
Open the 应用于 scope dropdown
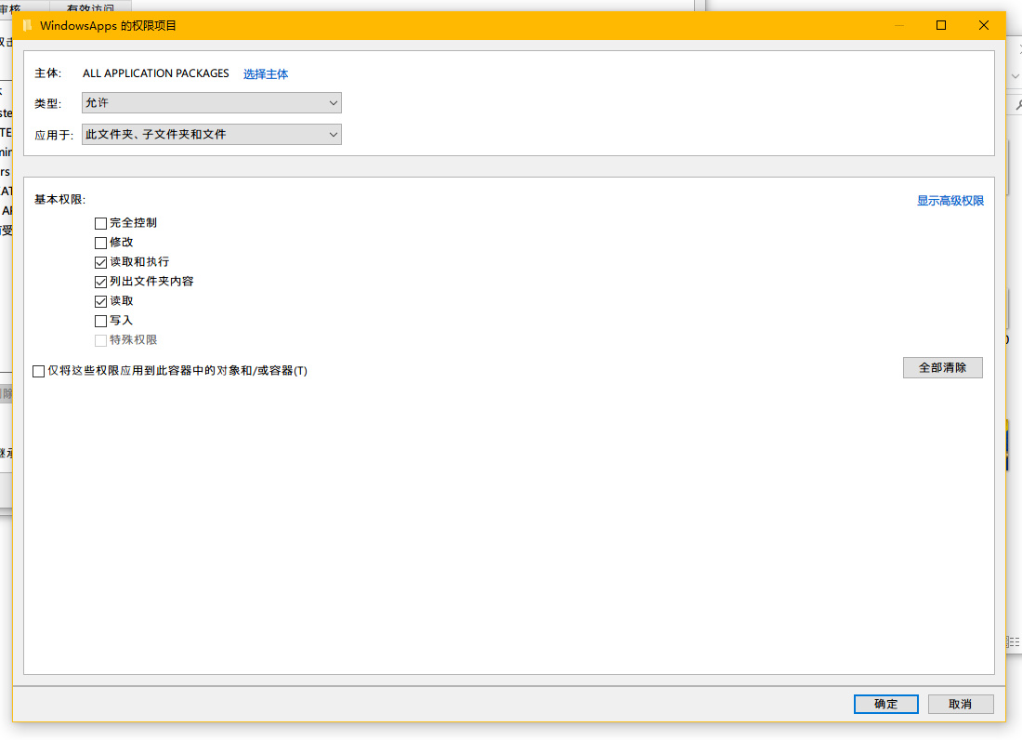point(212,135)
